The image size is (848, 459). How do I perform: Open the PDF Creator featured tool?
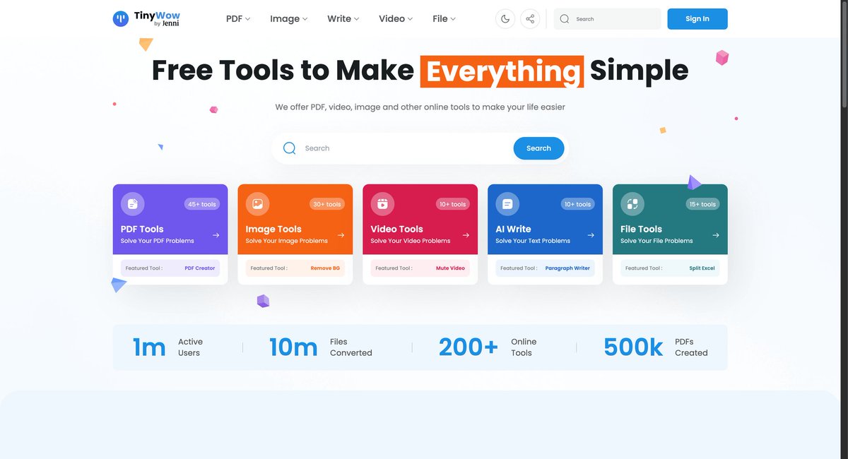pyautogui.click(x=200, y=268)
